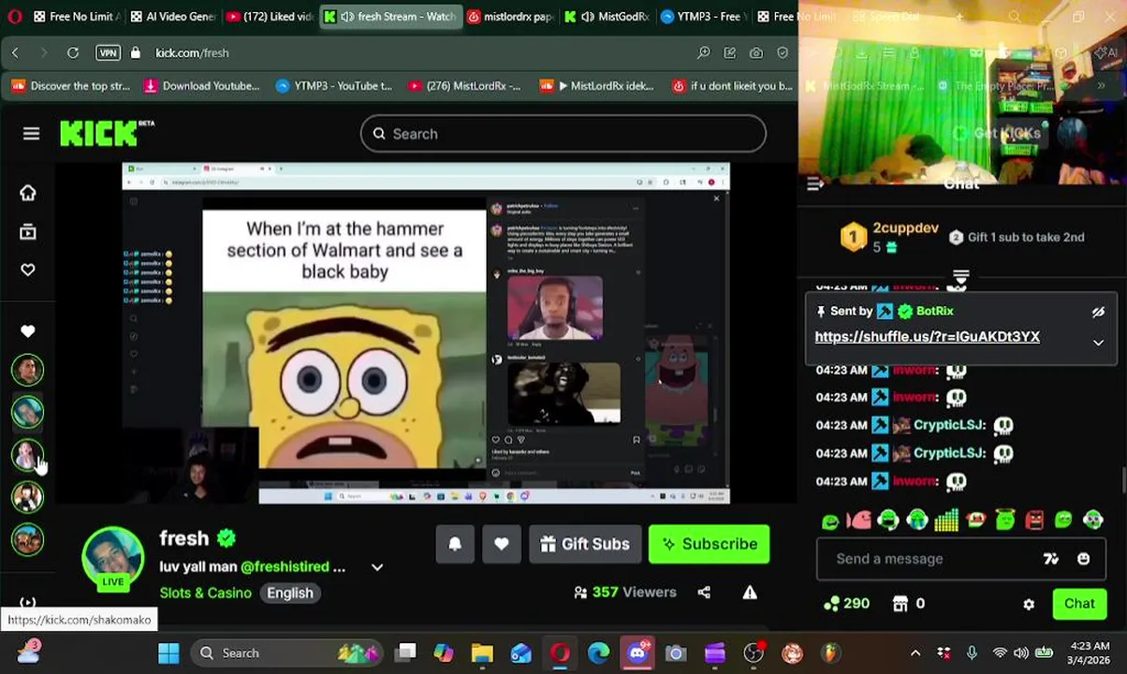Pick the red angry face emote
This screenshot has height=674, width=1127.
[1034, 520]
